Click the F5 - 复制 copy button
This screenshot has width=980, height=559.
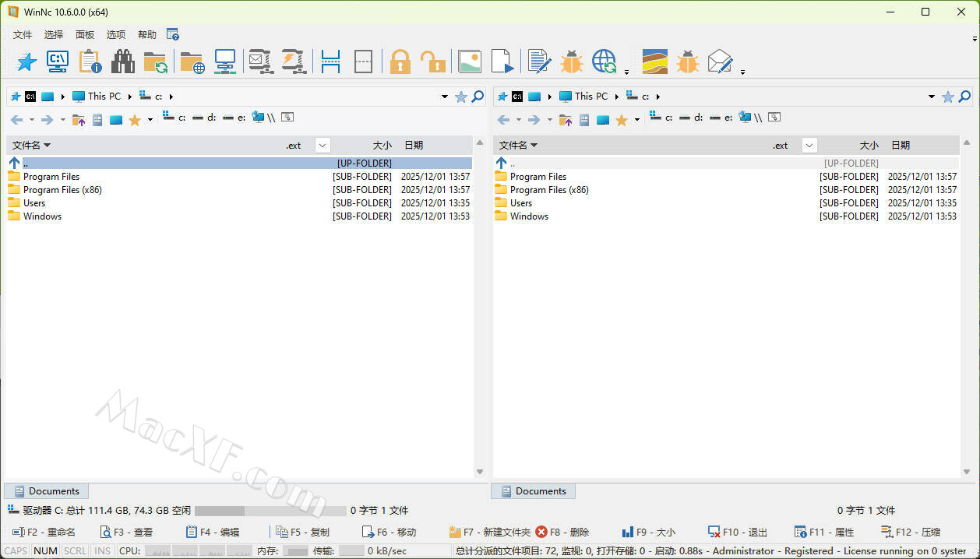[x=303, y=533]
